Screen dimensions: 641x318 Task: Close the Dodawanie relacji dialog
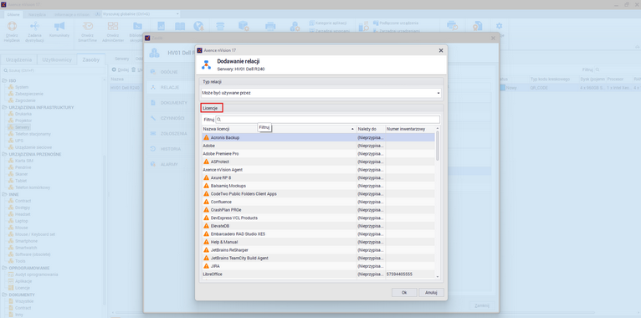tap(441, 50)
